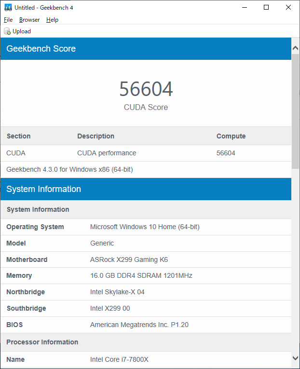Viewport: 300px width, 369px height.
Task: Click the 'Section' column header
Action: 19,136
